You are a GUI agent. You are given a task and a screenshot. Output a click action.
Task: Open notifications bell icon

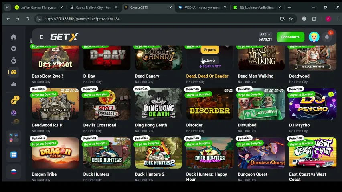(x=327, y=37)
